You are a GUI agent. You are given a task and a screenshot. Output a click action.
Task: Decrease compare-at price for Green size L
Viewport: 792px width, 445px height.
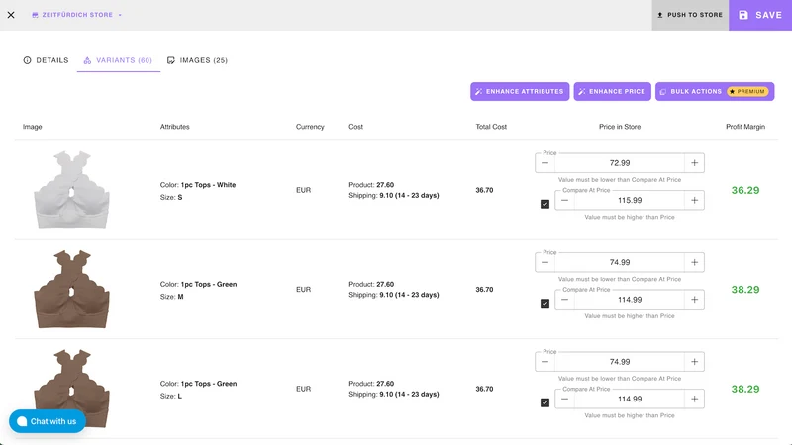coord(564,400)
